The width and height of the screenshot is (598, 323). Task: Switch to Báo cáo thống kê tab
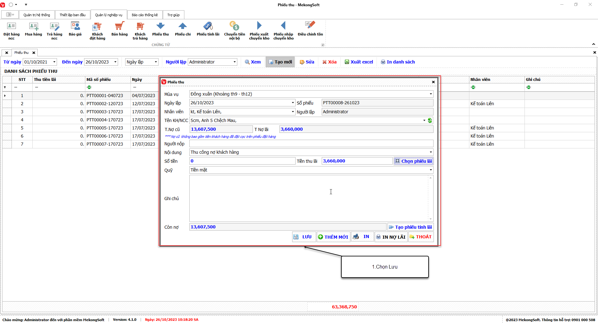tap(145, 15)
